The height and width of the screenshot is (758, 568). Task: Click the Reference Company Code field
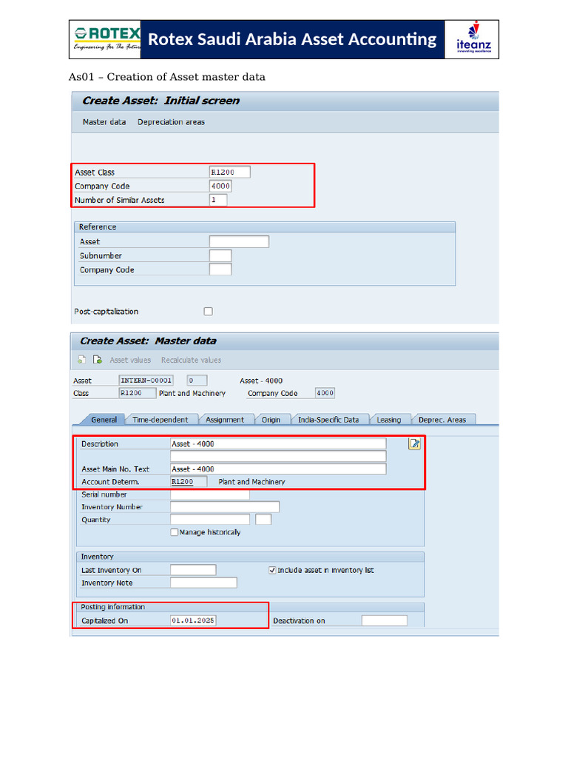click(x=220, y=269)
